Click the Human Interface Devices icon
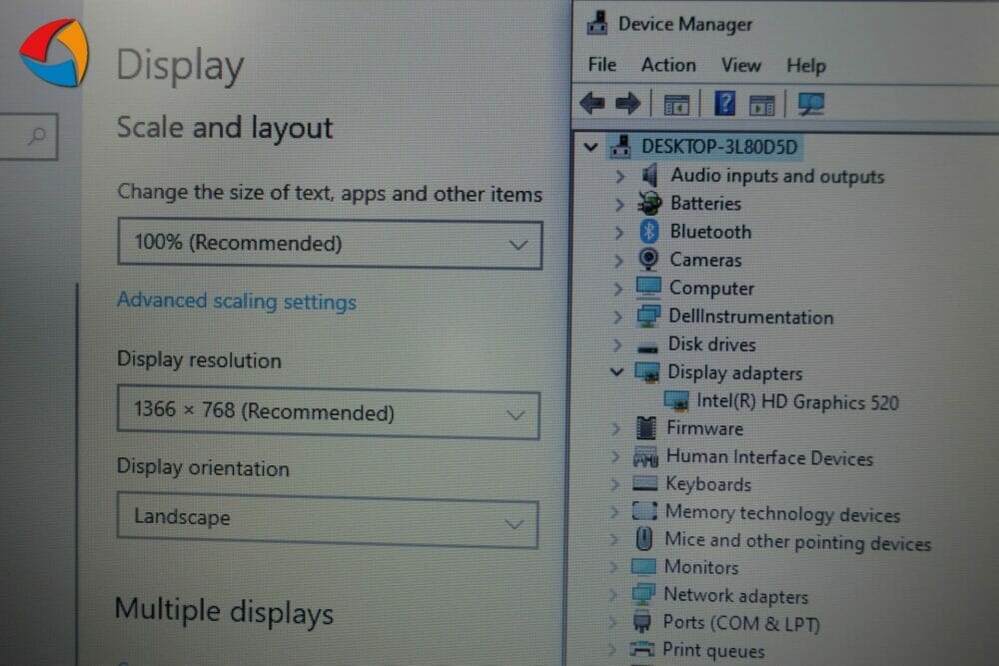Screen dimensions: 999x666 pyautogui.click(x=645, y=456)
